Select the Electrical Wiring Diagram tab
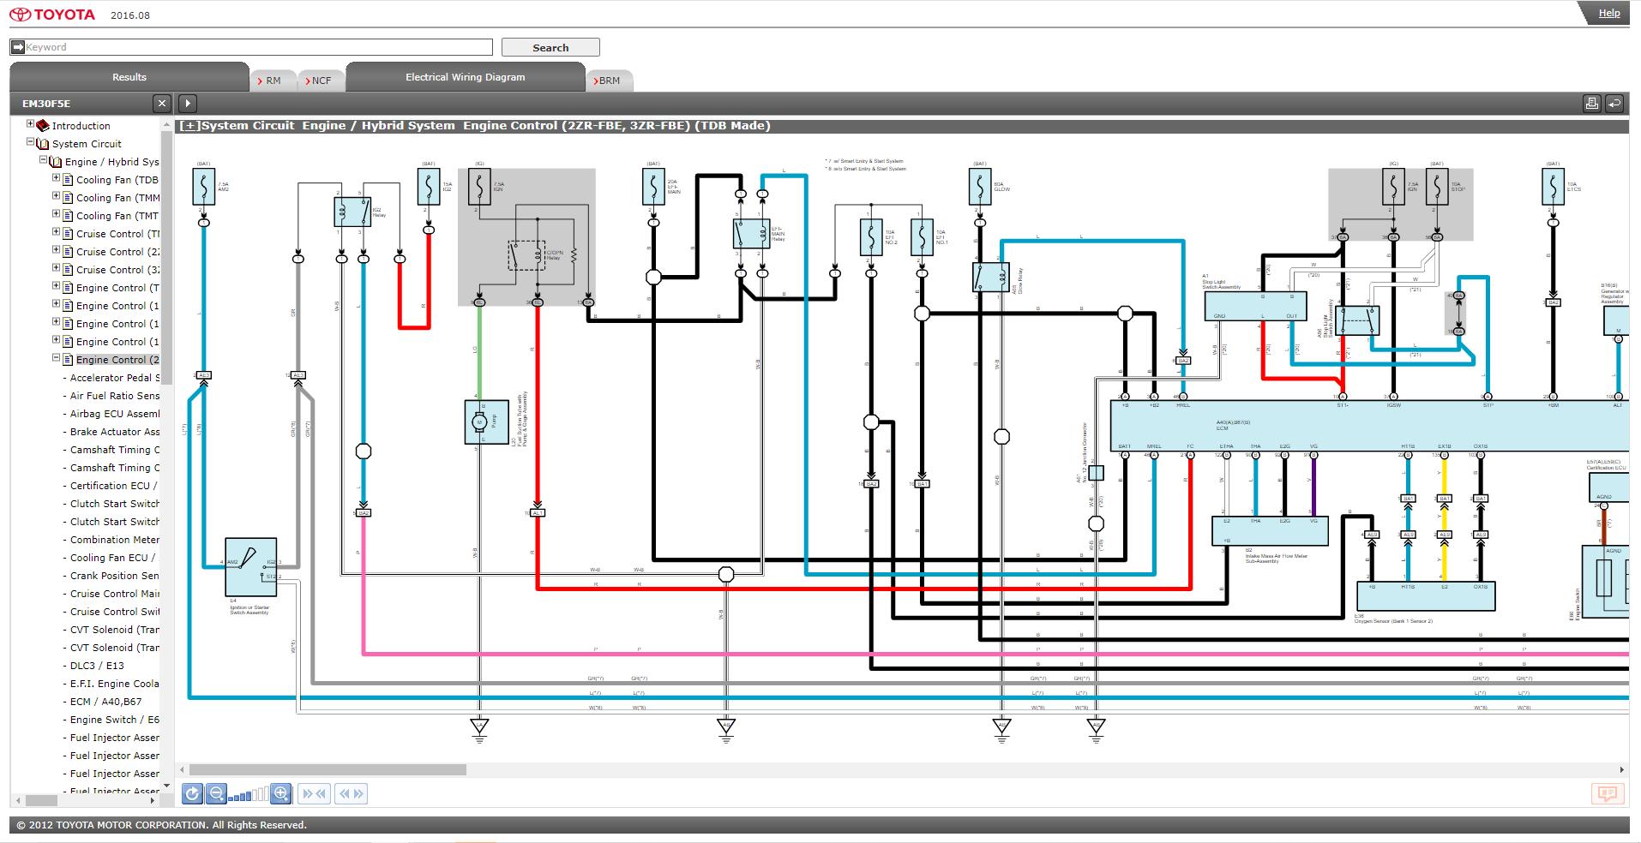Screen dimensions: 1641x843 coord(465,77)
